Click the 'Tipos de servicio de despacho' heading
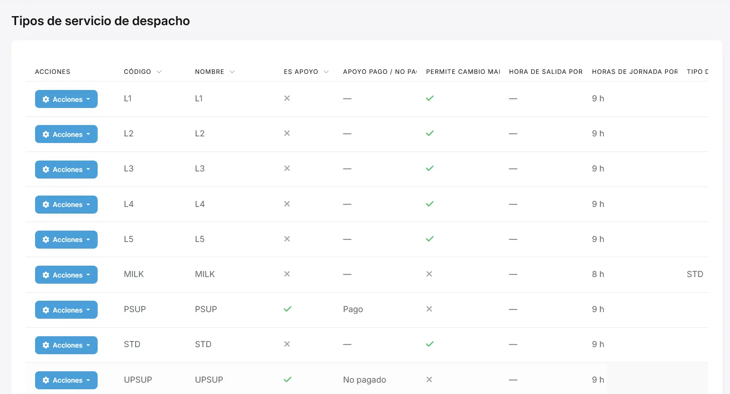Screen dimensions: 730x394 pos(100,21)
